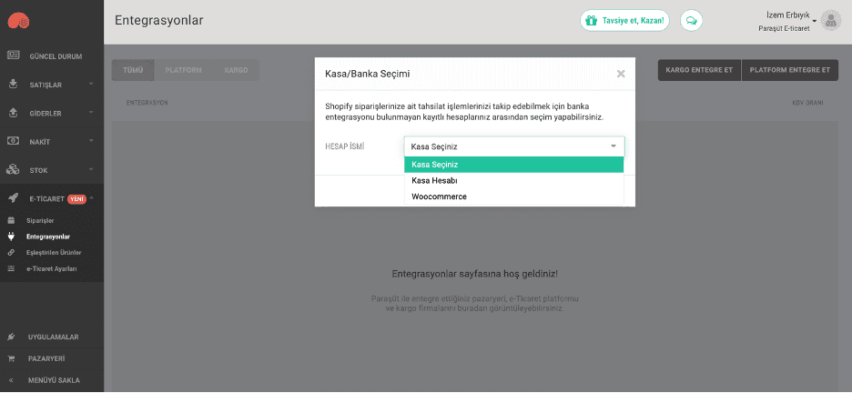Expand the Satışlar sidebar menu

[52, 85]
